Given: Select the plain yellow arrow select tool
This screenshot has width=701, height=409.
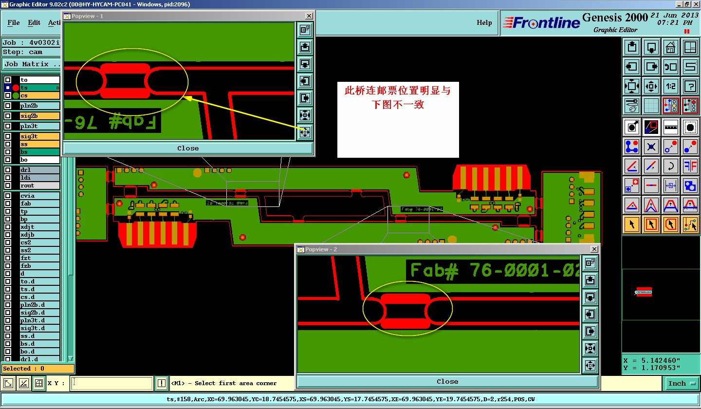Looking at the screenshot, I should click(632, 224).
